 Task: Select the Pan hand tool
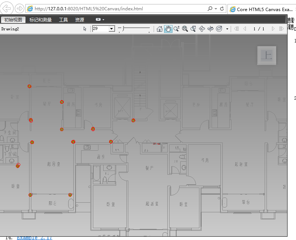(x=168, y=29)
